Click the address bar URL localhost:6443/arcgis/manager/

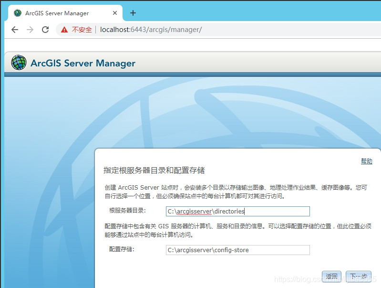click(151, 30)
